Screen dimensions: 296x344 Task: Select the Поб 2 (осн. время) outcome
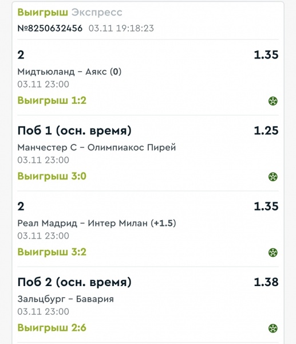[74, 282]
